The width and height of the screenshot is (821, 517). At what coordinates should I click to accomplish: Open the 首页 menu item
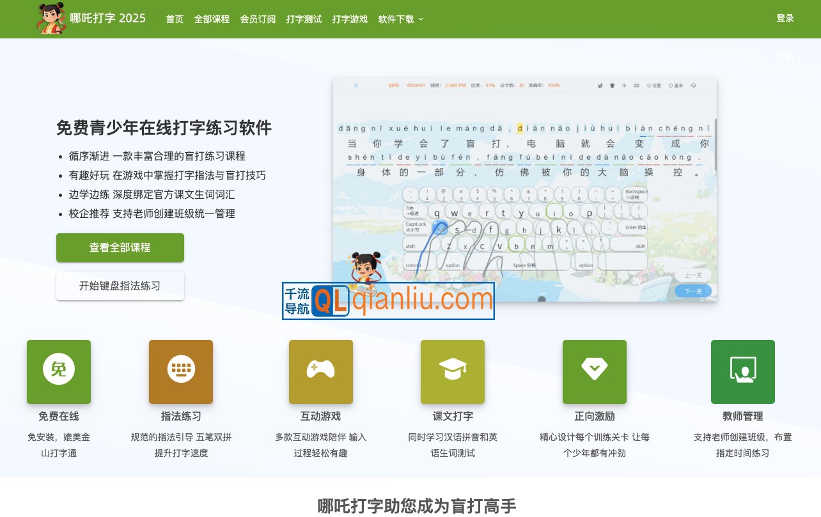pos(174,19)
